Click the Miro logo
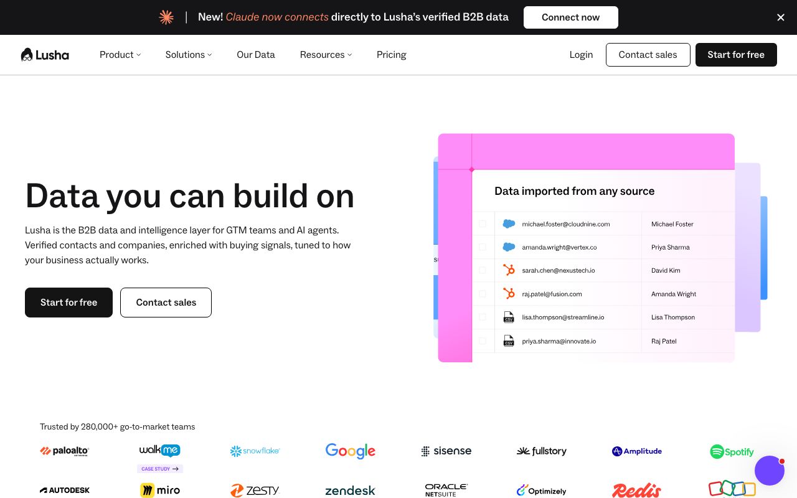The width and height of the screenshot is (797, 498). 160,491
